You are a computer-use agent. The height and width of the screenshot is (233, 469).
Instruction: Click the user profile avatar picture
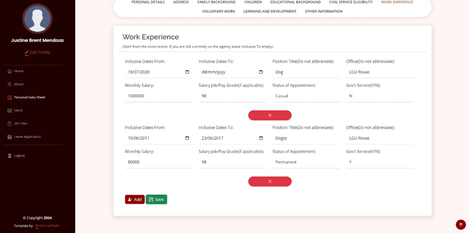pyautogui.click(x=37, y=18)
